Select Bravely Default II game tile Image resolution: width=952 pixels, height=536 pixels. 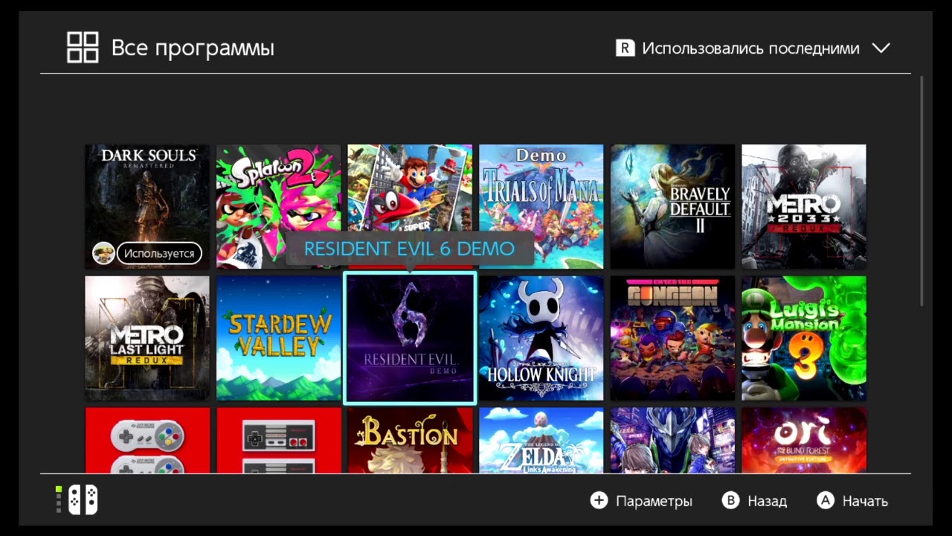click(x=672, y=206)
